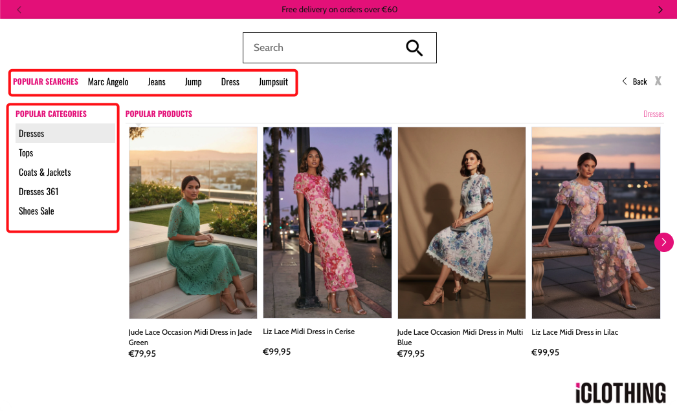Screen dimensions: 677x411
Task: Click the pink Dresses link at right
Action: pyautogui.click(x=653, y=114)
